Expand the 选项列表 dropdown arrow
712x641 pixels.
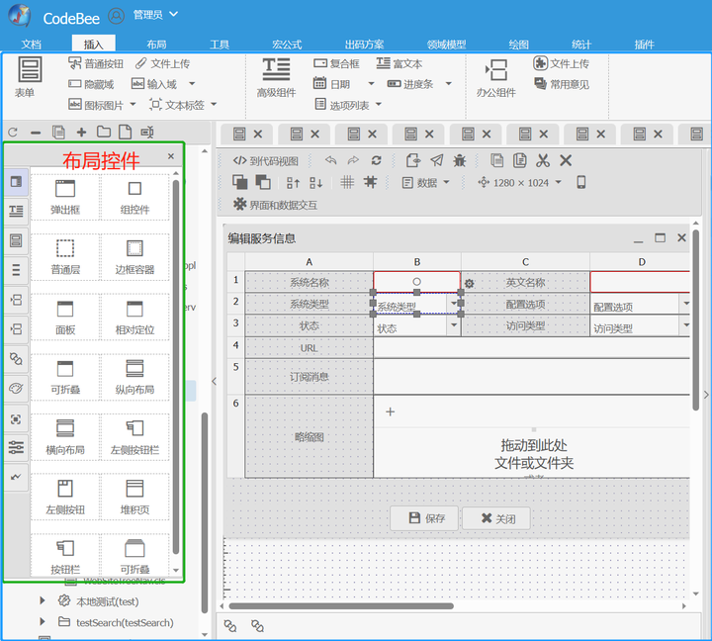click(x=378, y=105)
